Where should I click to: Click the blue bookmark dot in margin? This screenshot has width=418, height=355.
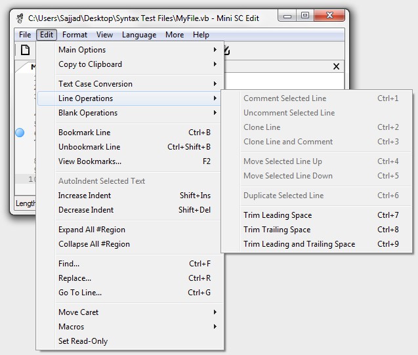pos(20,133)
